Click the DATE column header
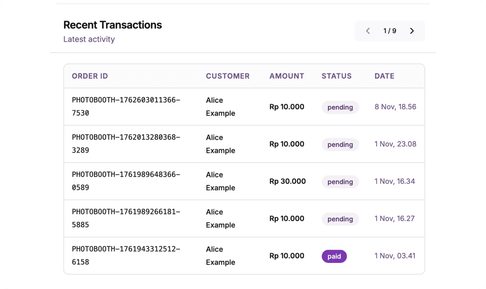486x289 pixels. click(384, 76)
